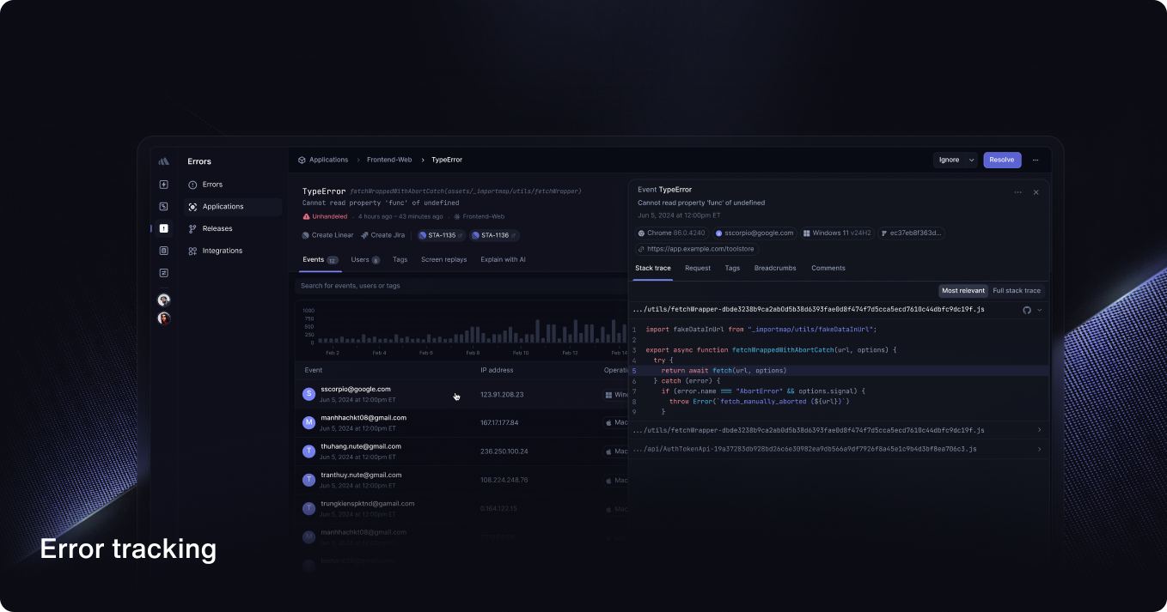Switch stack trace to Full stack trace view
The width and height of the screenshot is (1167, 612).
click(x=1017, y=290)
